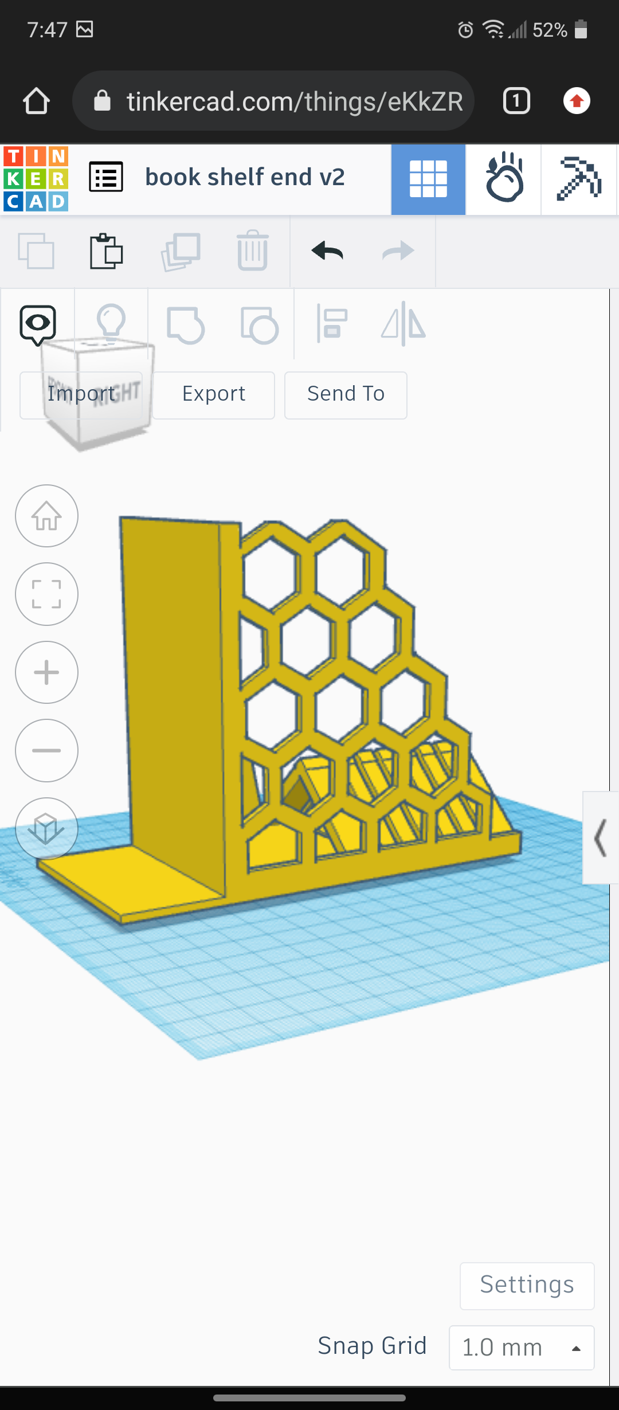619x1410 pixels.
Task: Expand the shapes panel chevron
Action: (600, 838)
